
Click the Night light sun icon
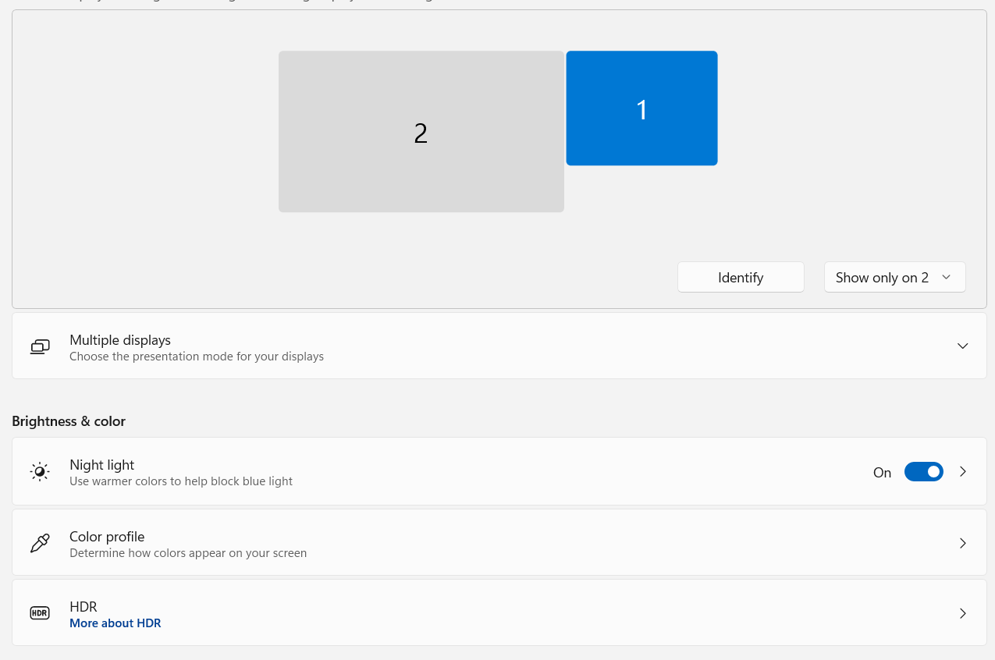tap(39, 471)
